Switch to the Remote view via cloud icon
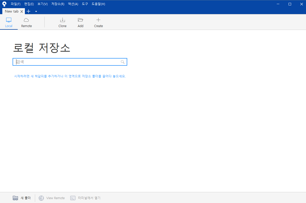Viewport: 306px width, 203px height. (26, 20)
